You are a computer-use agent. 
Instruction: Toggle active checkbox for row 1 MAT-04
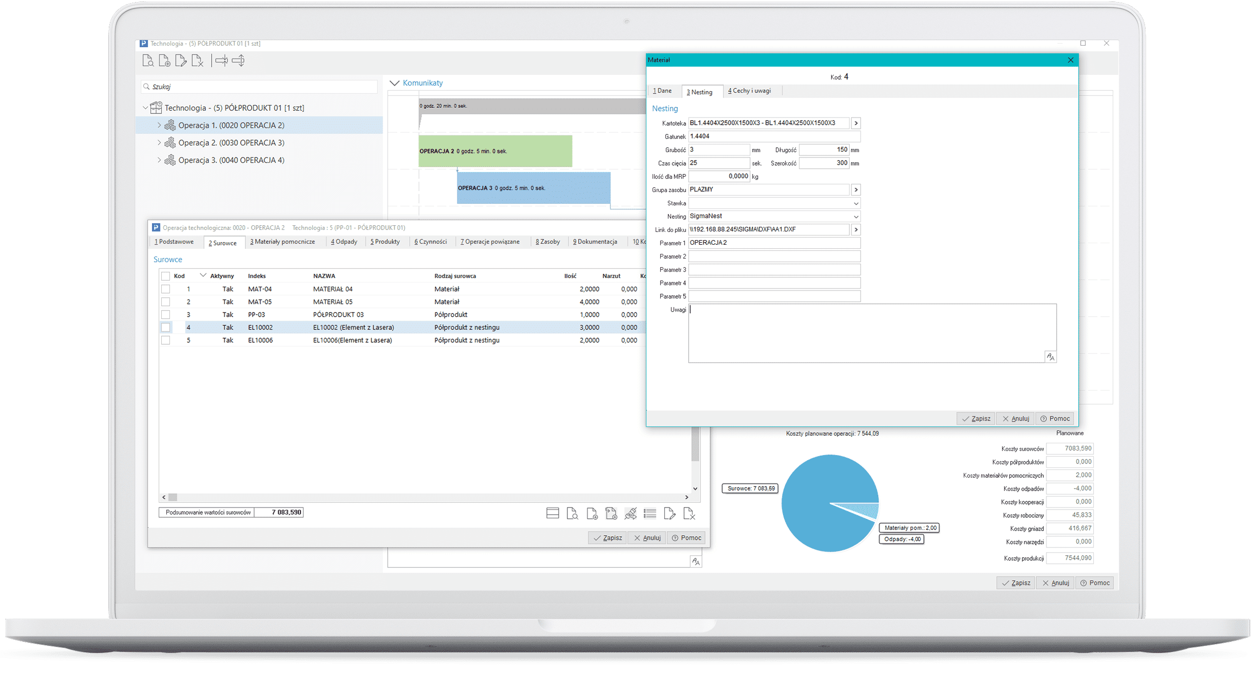(165, 290)
